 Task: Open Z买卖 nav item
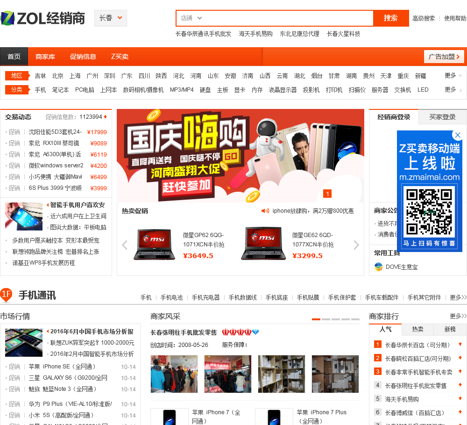tap(120, 57)
